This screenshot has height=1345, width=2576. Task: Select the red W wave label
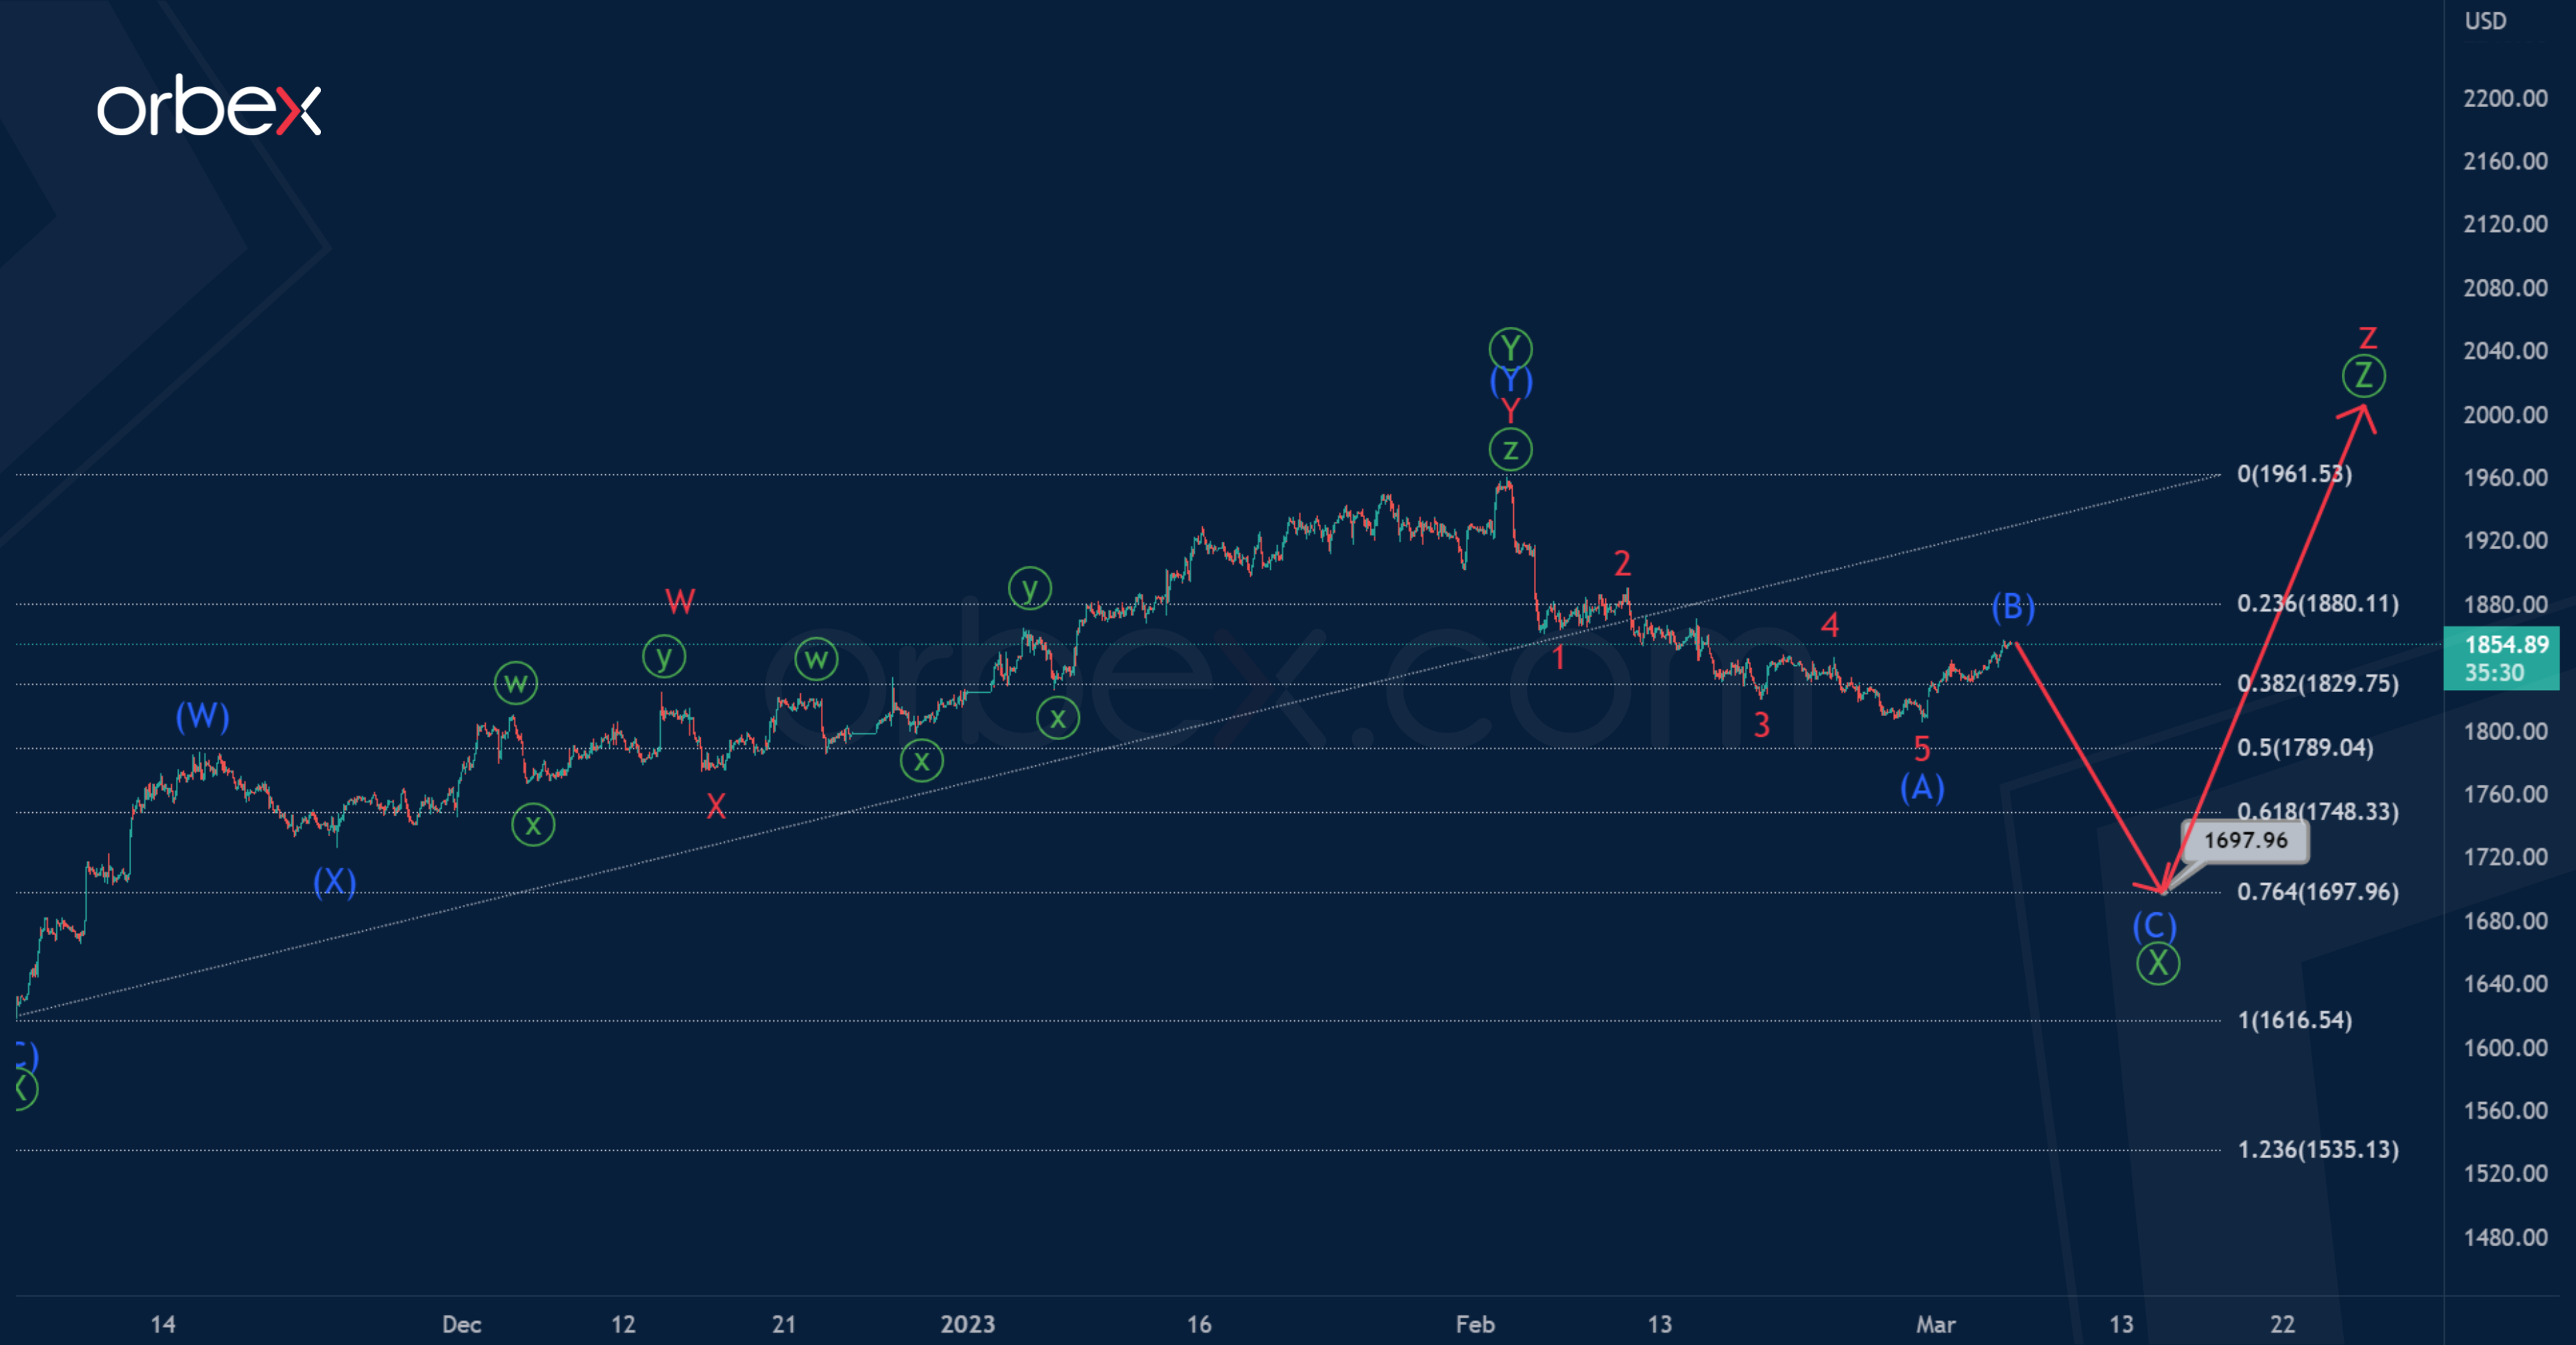[x=680, y=601]
